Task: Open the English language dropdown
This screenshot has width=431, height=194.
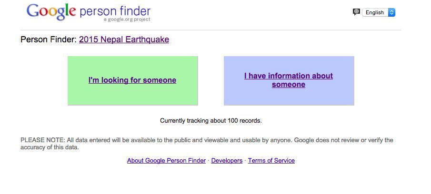Action: tap(379, 12)
